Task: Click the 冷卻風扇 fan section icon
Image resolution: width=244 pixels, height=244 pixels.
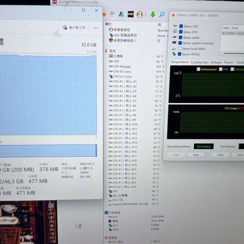Action: pyautogui.click(x=106, y=212)
